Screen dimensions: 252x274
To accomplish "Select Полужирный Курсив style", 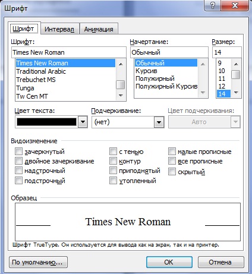I will pyautogui.click(x=166, y=86).
